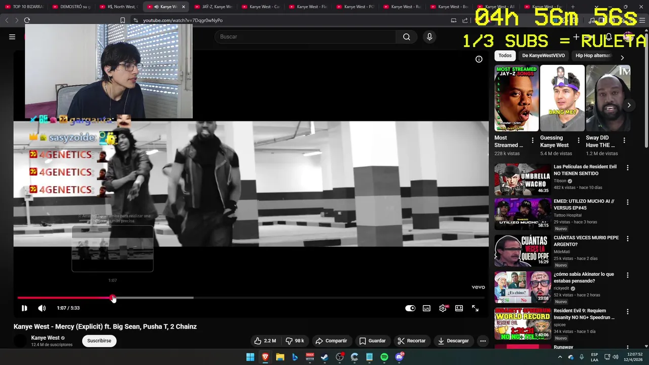Toggle subtitles in player controls
This screenshot has width=649, height=365.
click(427, 308)
